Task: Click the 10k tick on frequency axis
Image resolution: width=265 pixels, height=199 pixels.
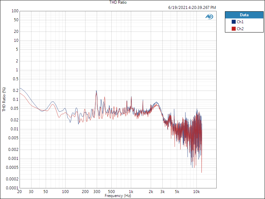Action: (x=197, y=192)
